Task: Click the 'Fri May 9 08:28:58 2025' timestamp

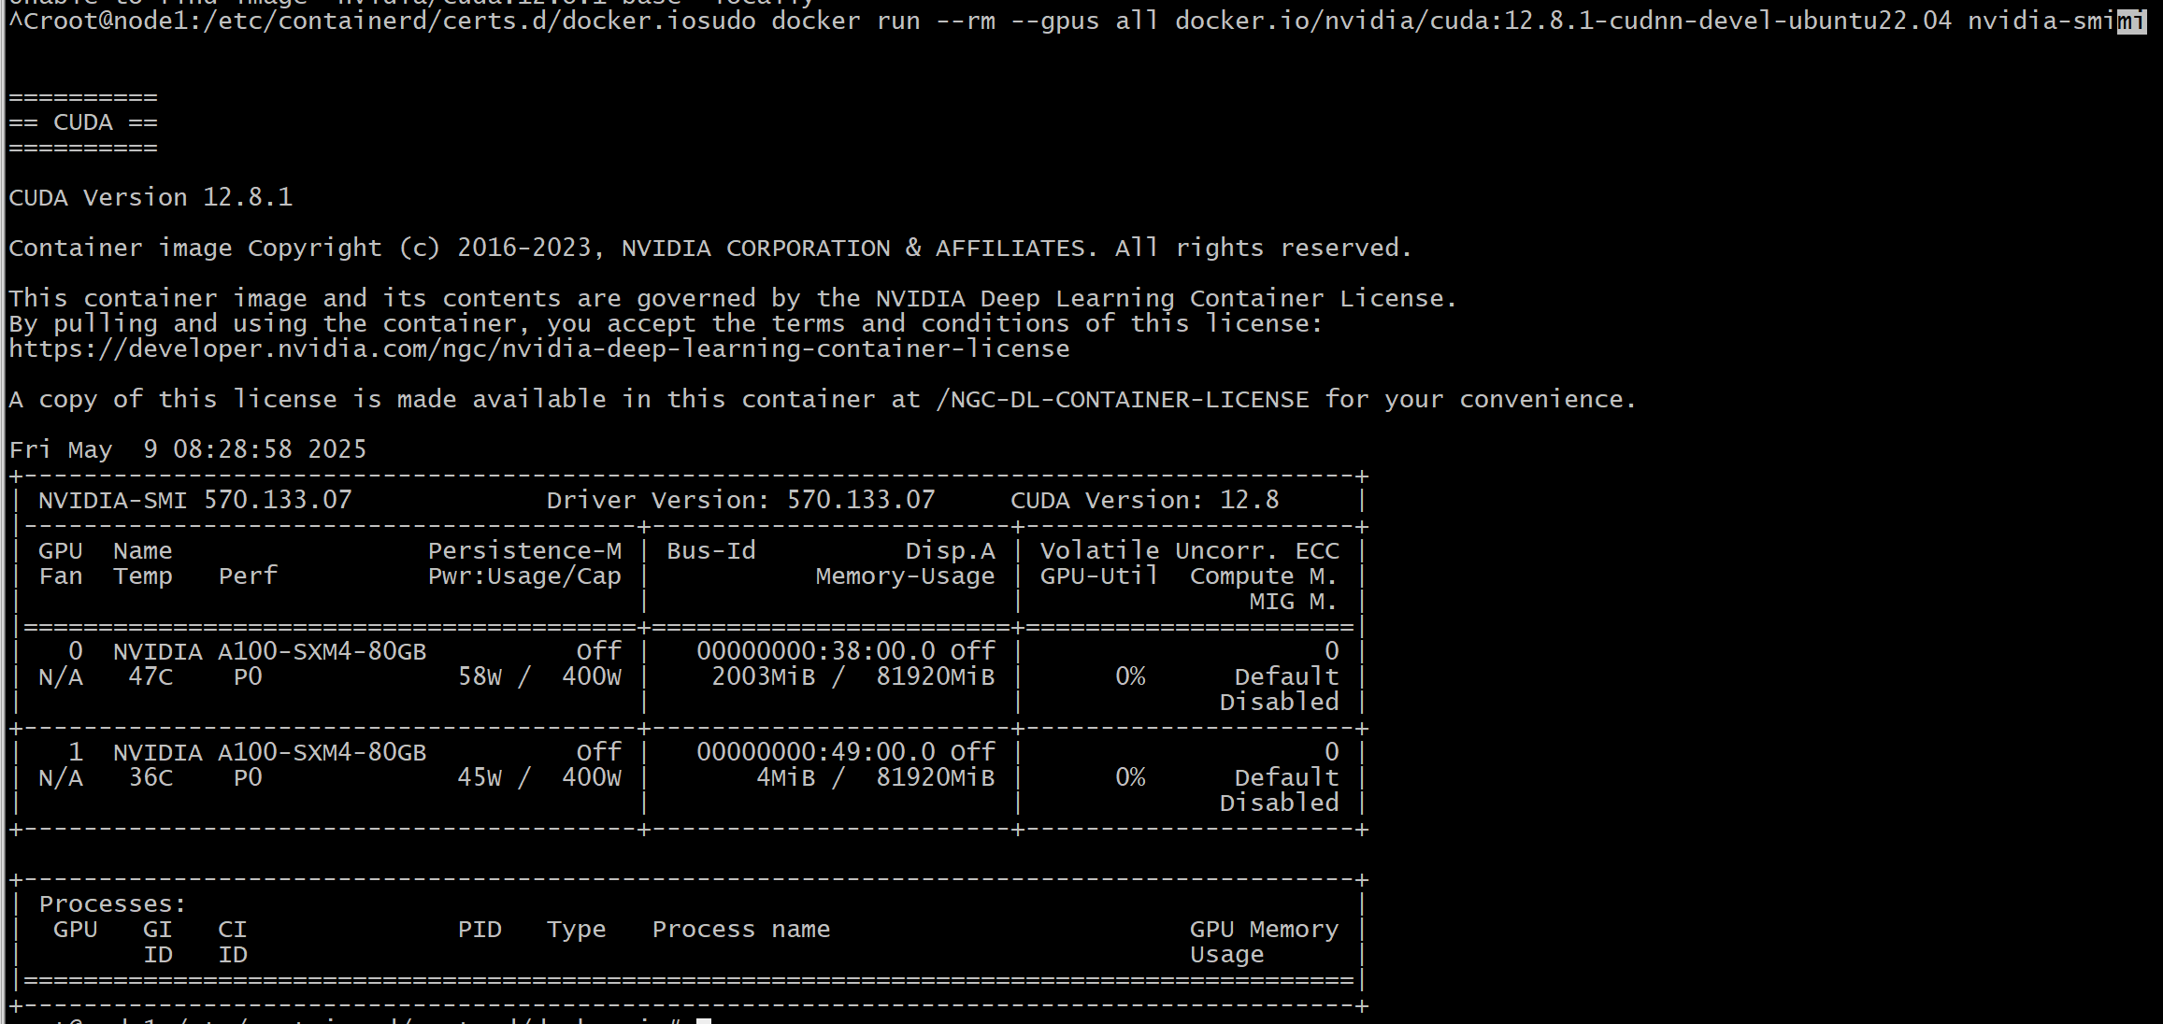Action: point(188,450)
